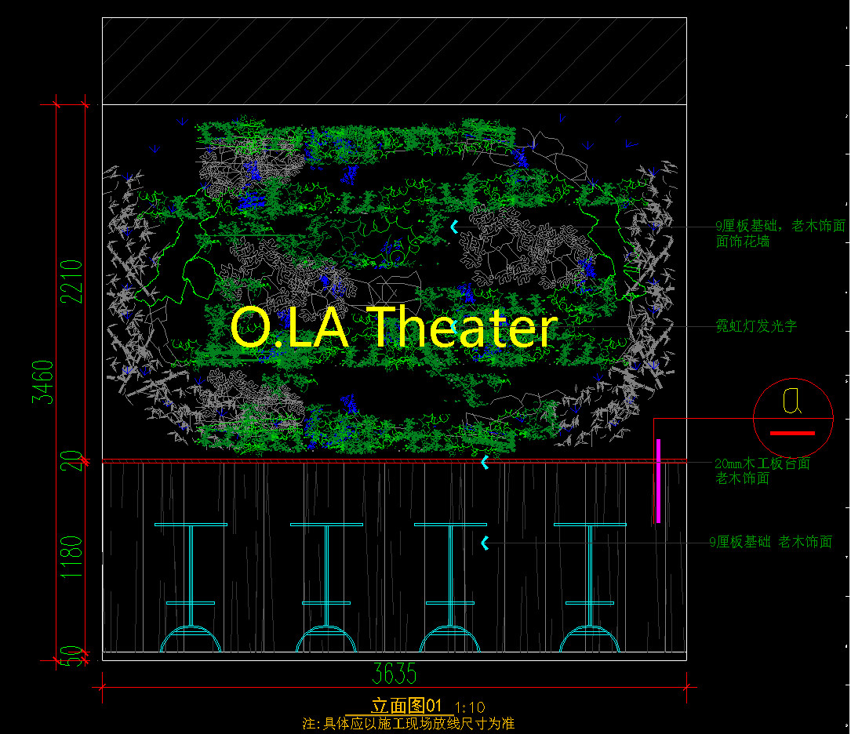The height and width of the screenshot is (734, 851).
Task: Select the 20mm木工板台面 annotation text
Action: click(762, 463)
